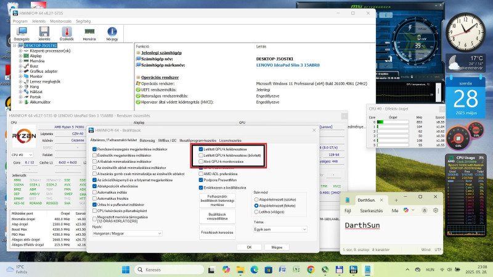
Task: Open LENOVO IdeaPad Slim 3 15ABR8 link
Action: pyautogui.click(x=288, y=65)
